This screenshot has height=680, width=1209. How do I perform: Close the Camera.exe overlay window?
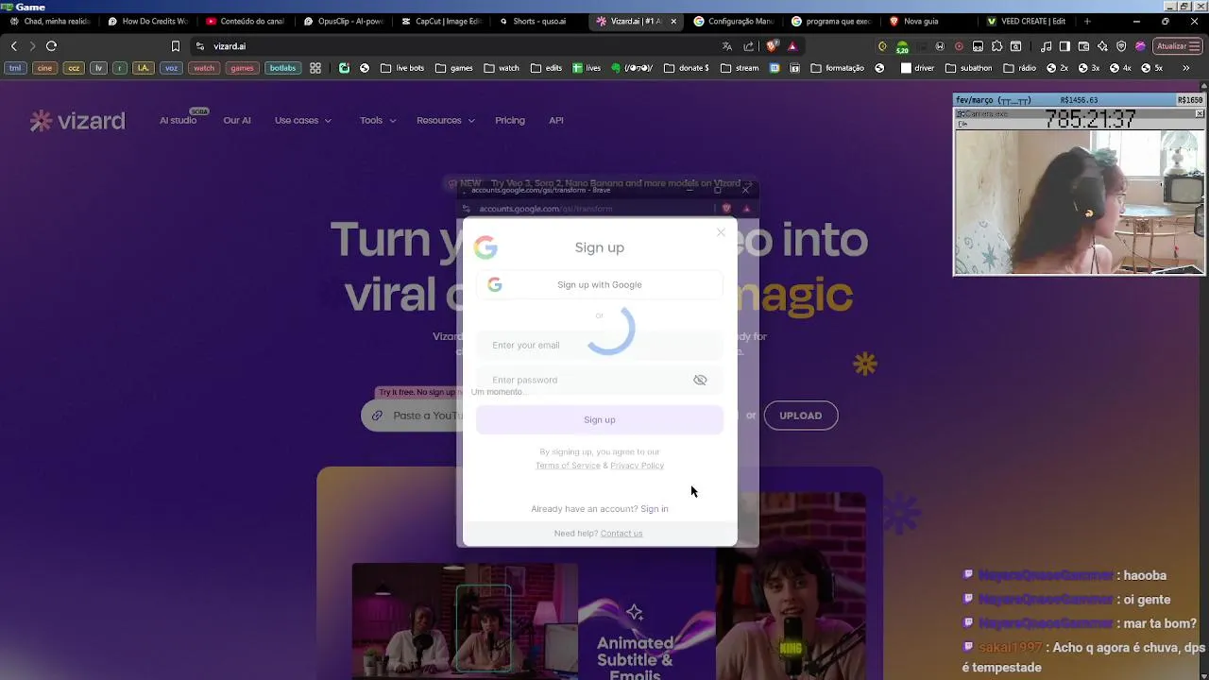click(1200, 114)
